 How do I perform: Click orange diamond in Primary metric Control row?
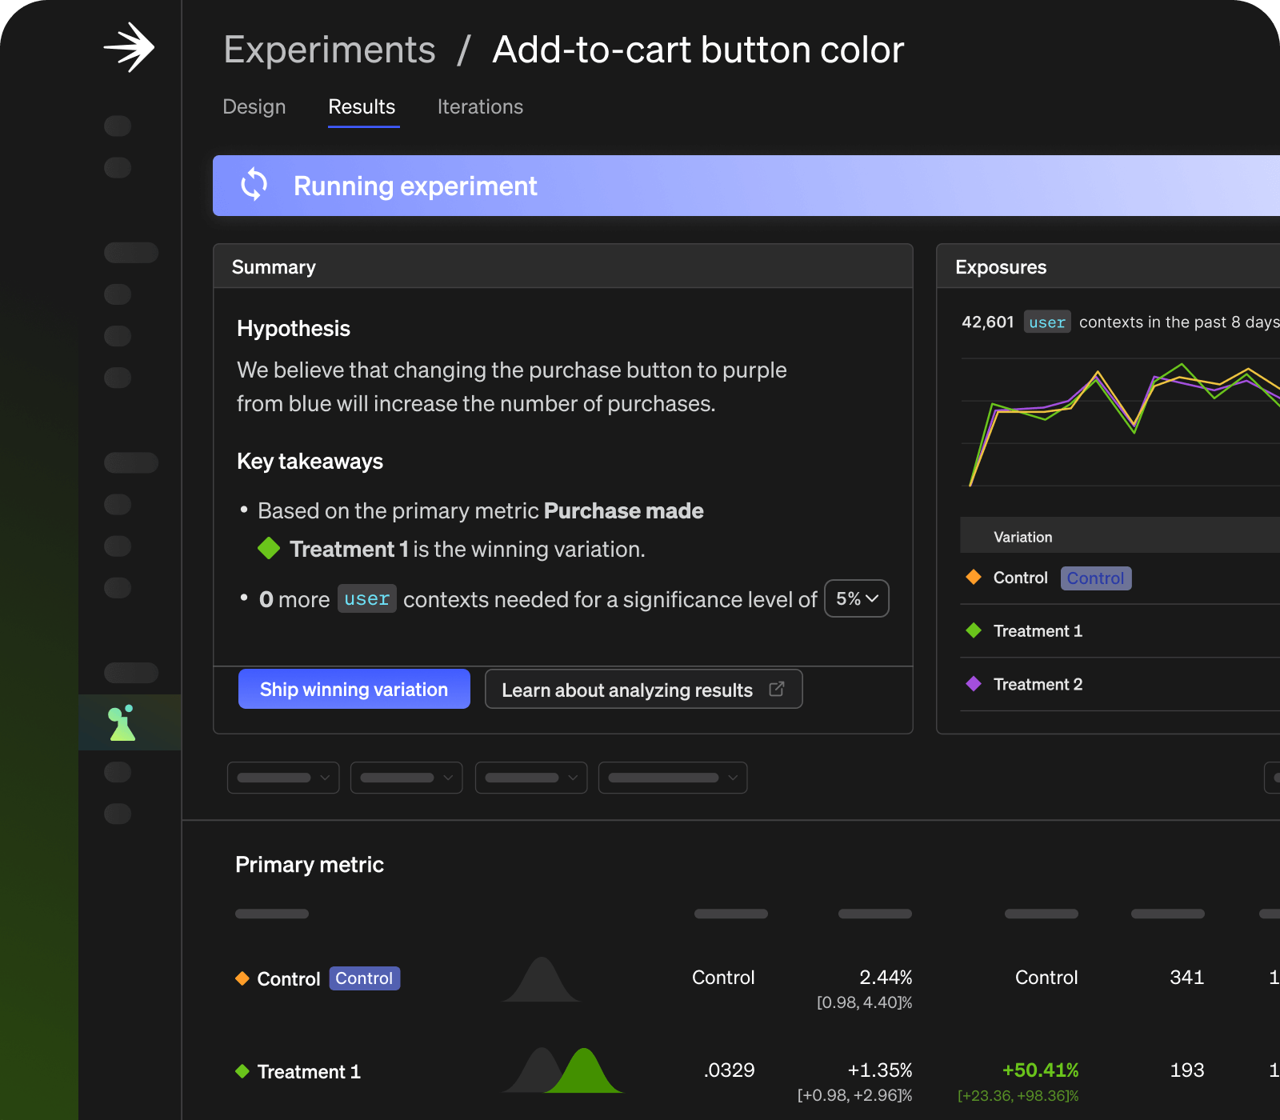(x=242, y=978)
